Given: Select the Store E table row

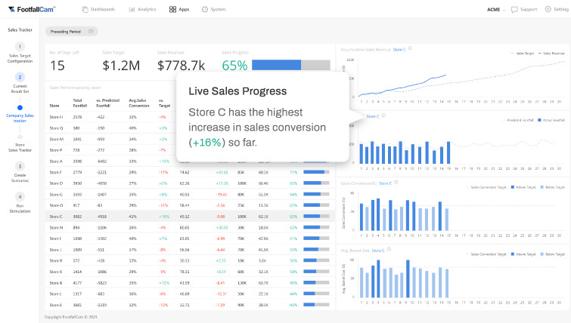Looking at the screenshot, I should [190, 305].
